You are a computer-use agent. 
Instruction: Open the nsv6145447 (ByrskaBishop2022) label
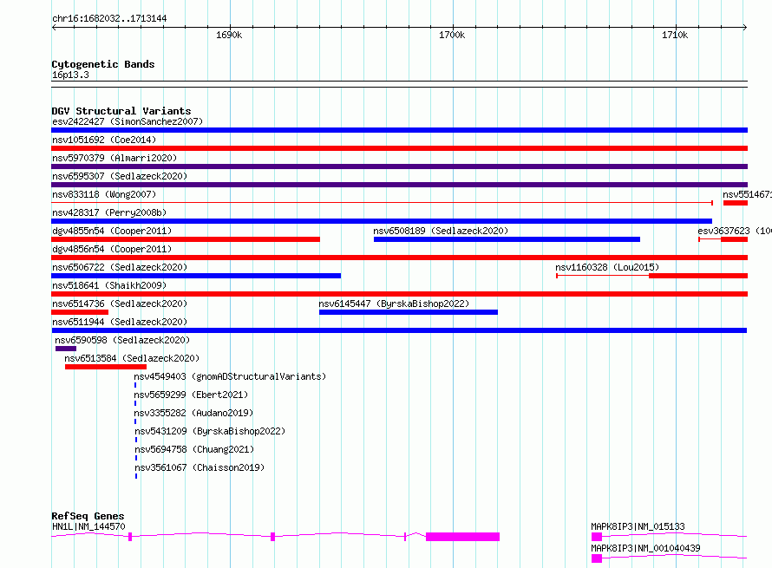point(394,304)
